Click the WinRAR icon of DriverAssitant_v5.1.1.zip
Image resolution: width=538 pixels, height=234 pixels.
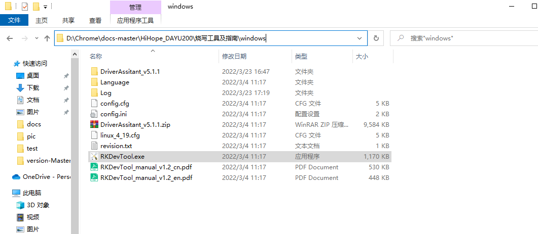coord(94,124)
